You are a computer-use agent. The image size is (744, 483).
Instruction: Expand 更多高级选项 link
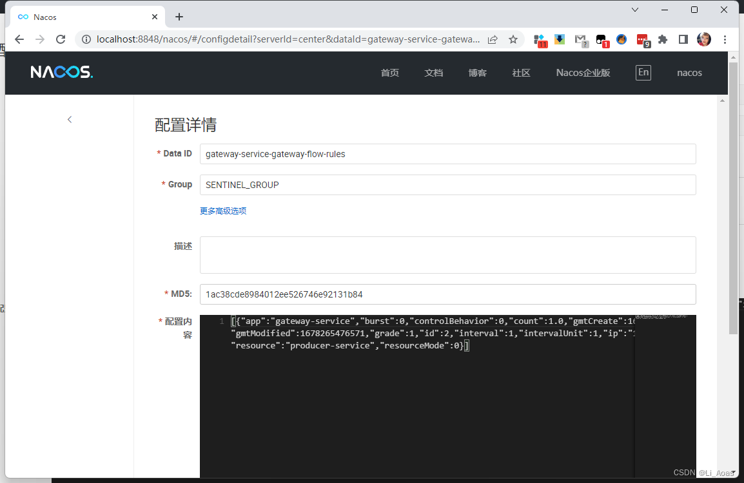(223, 211)
